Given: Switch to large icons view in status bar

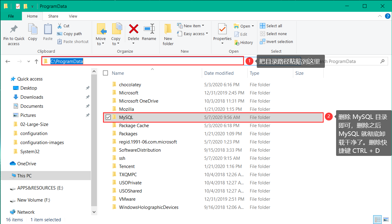Looking at the screenshot, I should [x=386, y=219].
